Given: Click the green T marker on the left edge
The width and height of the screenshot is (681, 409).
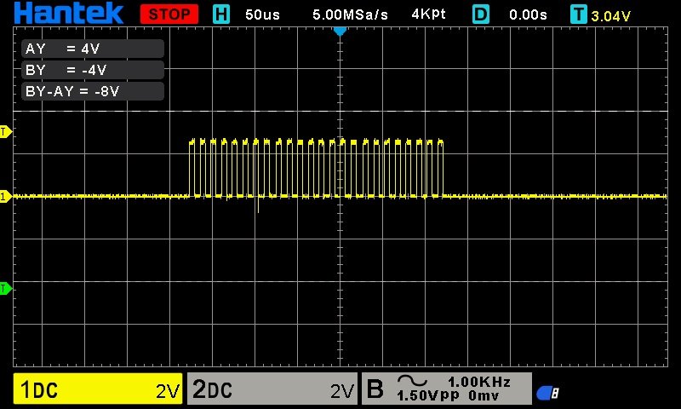Looking at the screenshot, I should coord(5,288).
